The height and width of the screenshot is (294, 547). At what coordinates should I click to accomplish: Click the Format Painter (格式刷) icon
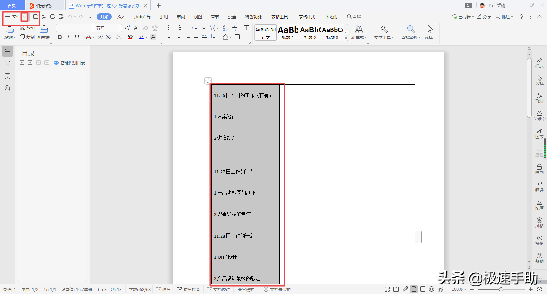(x=44, y=33)
